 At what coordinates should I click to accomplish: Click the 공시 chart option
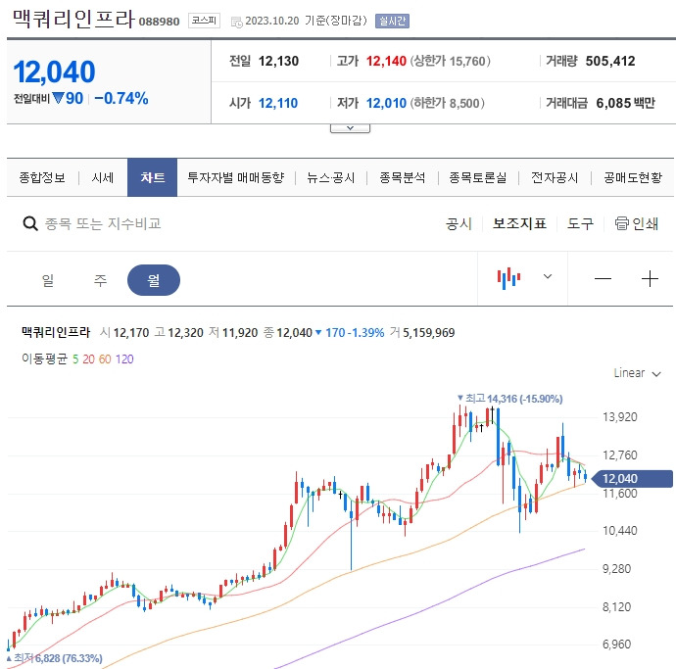click(x=459, y=223)
